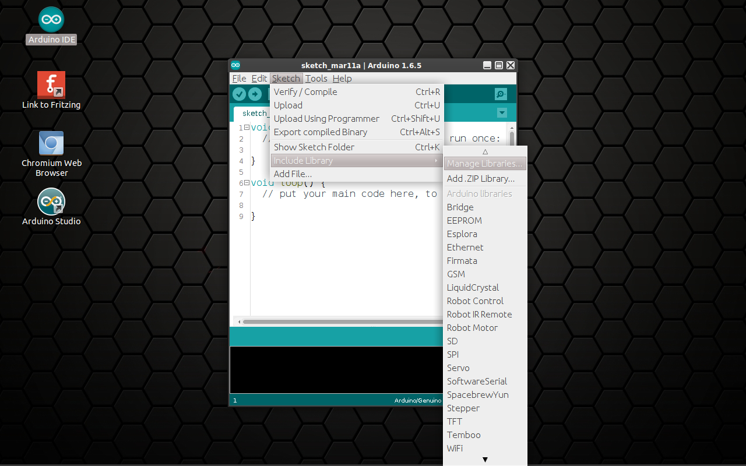
Task: Choose Show Sketch Folder
Action: click(357, 147)
